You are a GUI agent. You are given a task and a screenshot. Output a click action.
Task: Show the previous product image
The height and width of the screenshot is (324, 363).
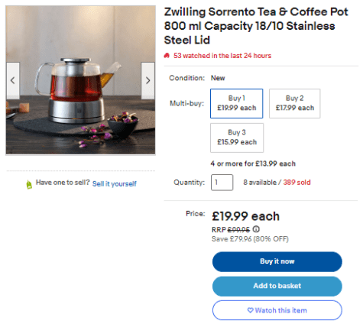click(13, 80)
